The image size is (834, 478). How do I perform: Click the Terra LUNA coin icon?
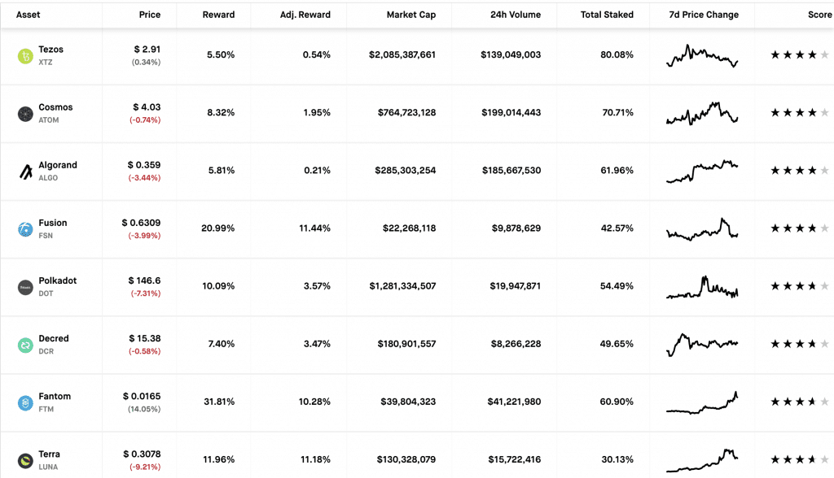[x=25, y=460]
